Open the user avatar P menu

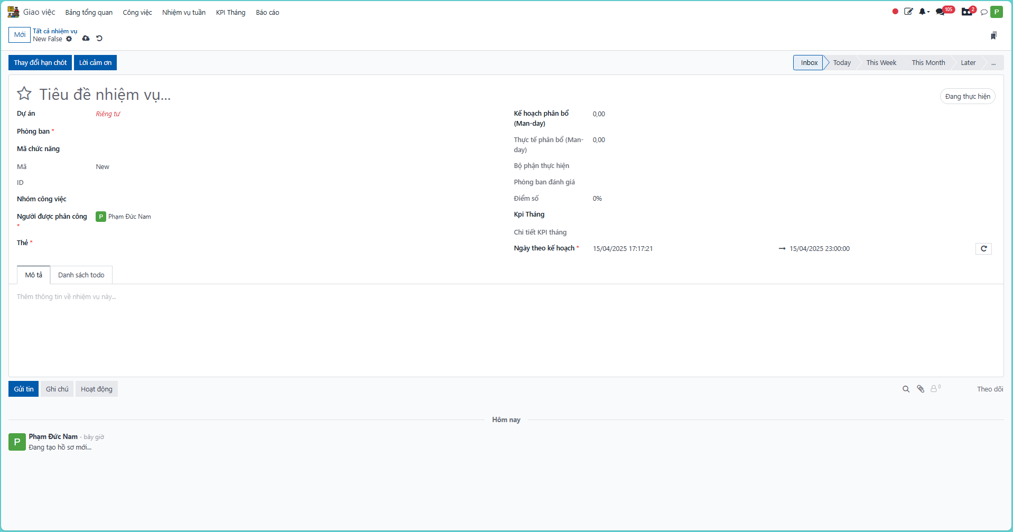997,12
